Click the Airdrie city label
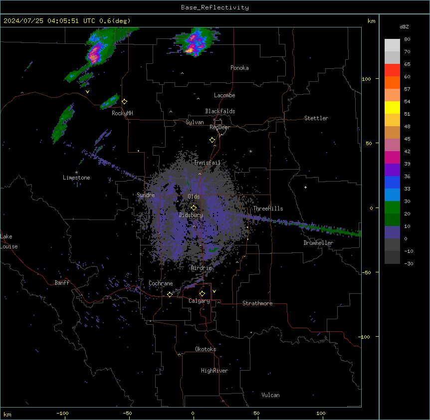Image resolution: width=430 pixels, height=420 pixels. [x=202, y=268]
